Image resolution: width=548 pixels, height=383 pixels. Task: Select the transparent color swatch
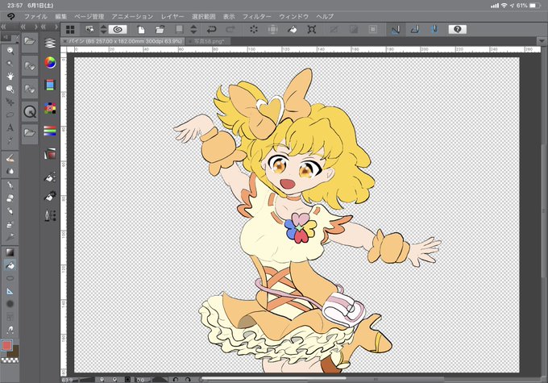10,360
